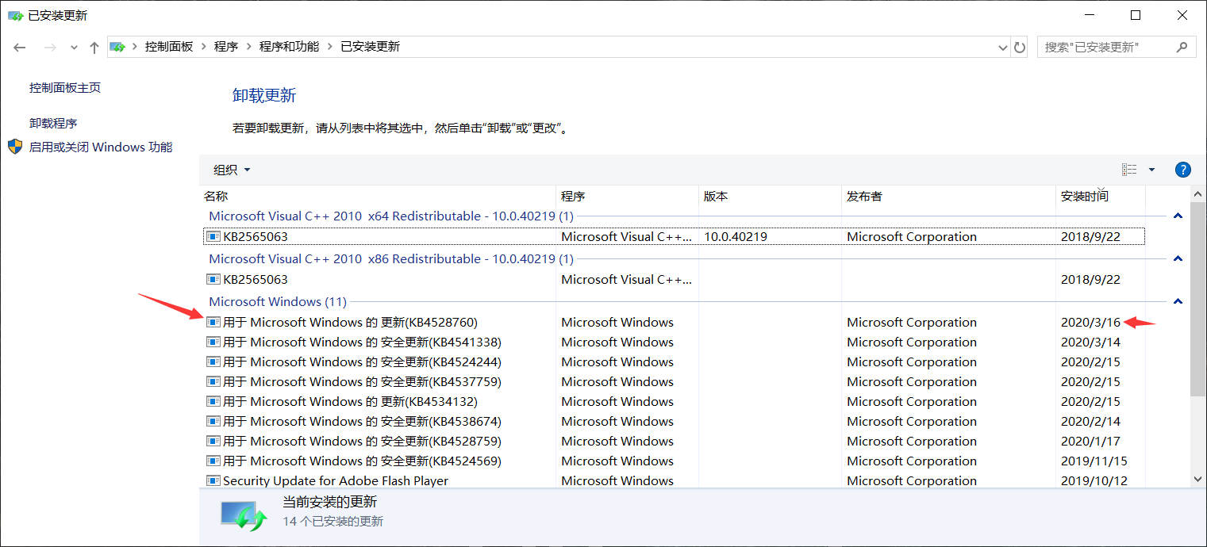Open the view options dropdown arrow

pos(1151,170)
